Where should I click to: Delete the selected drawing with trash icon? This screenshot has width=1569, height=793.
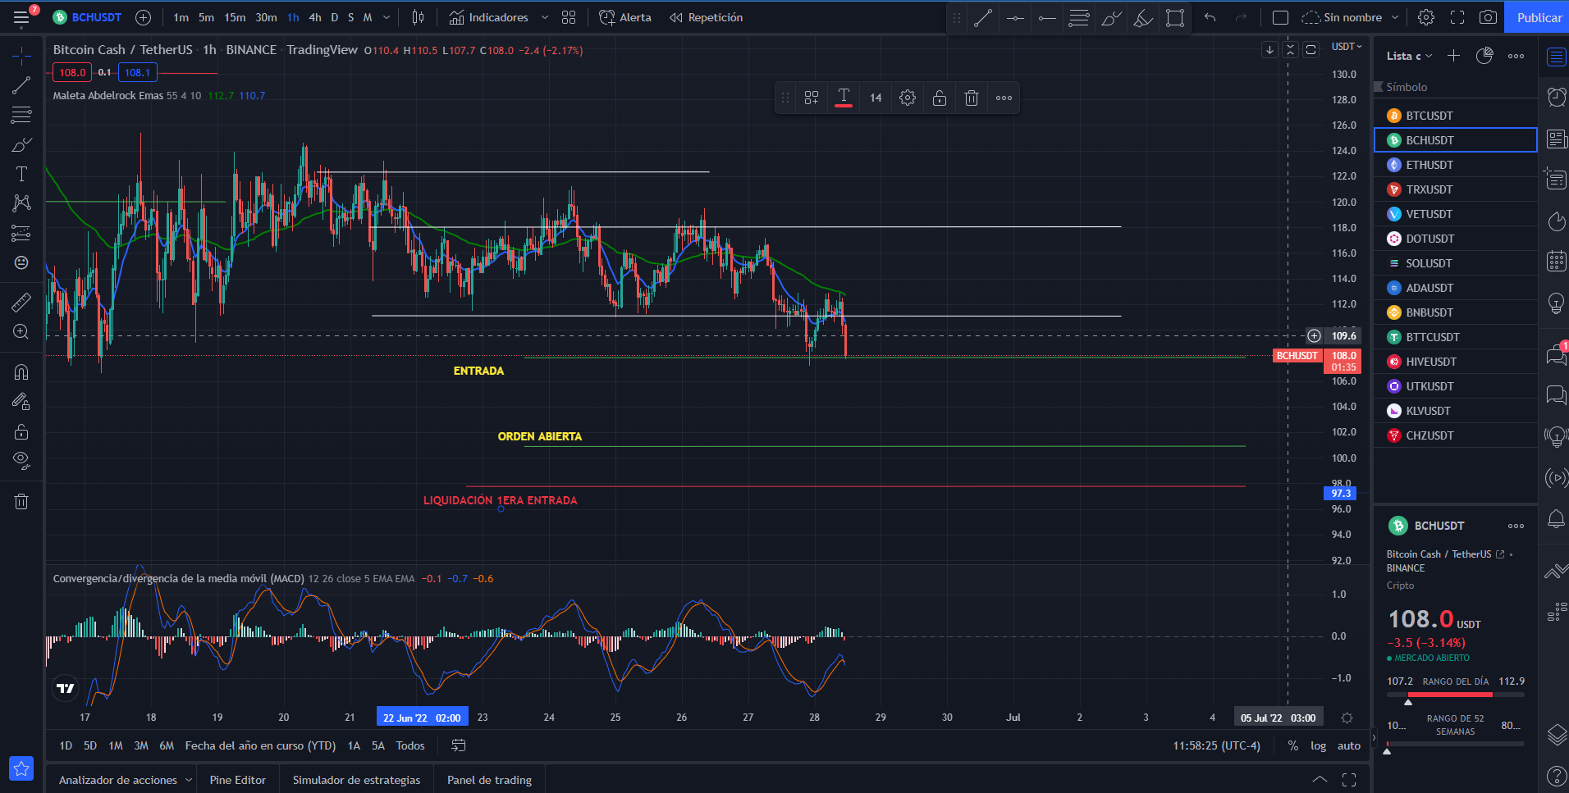pos(972,98)
